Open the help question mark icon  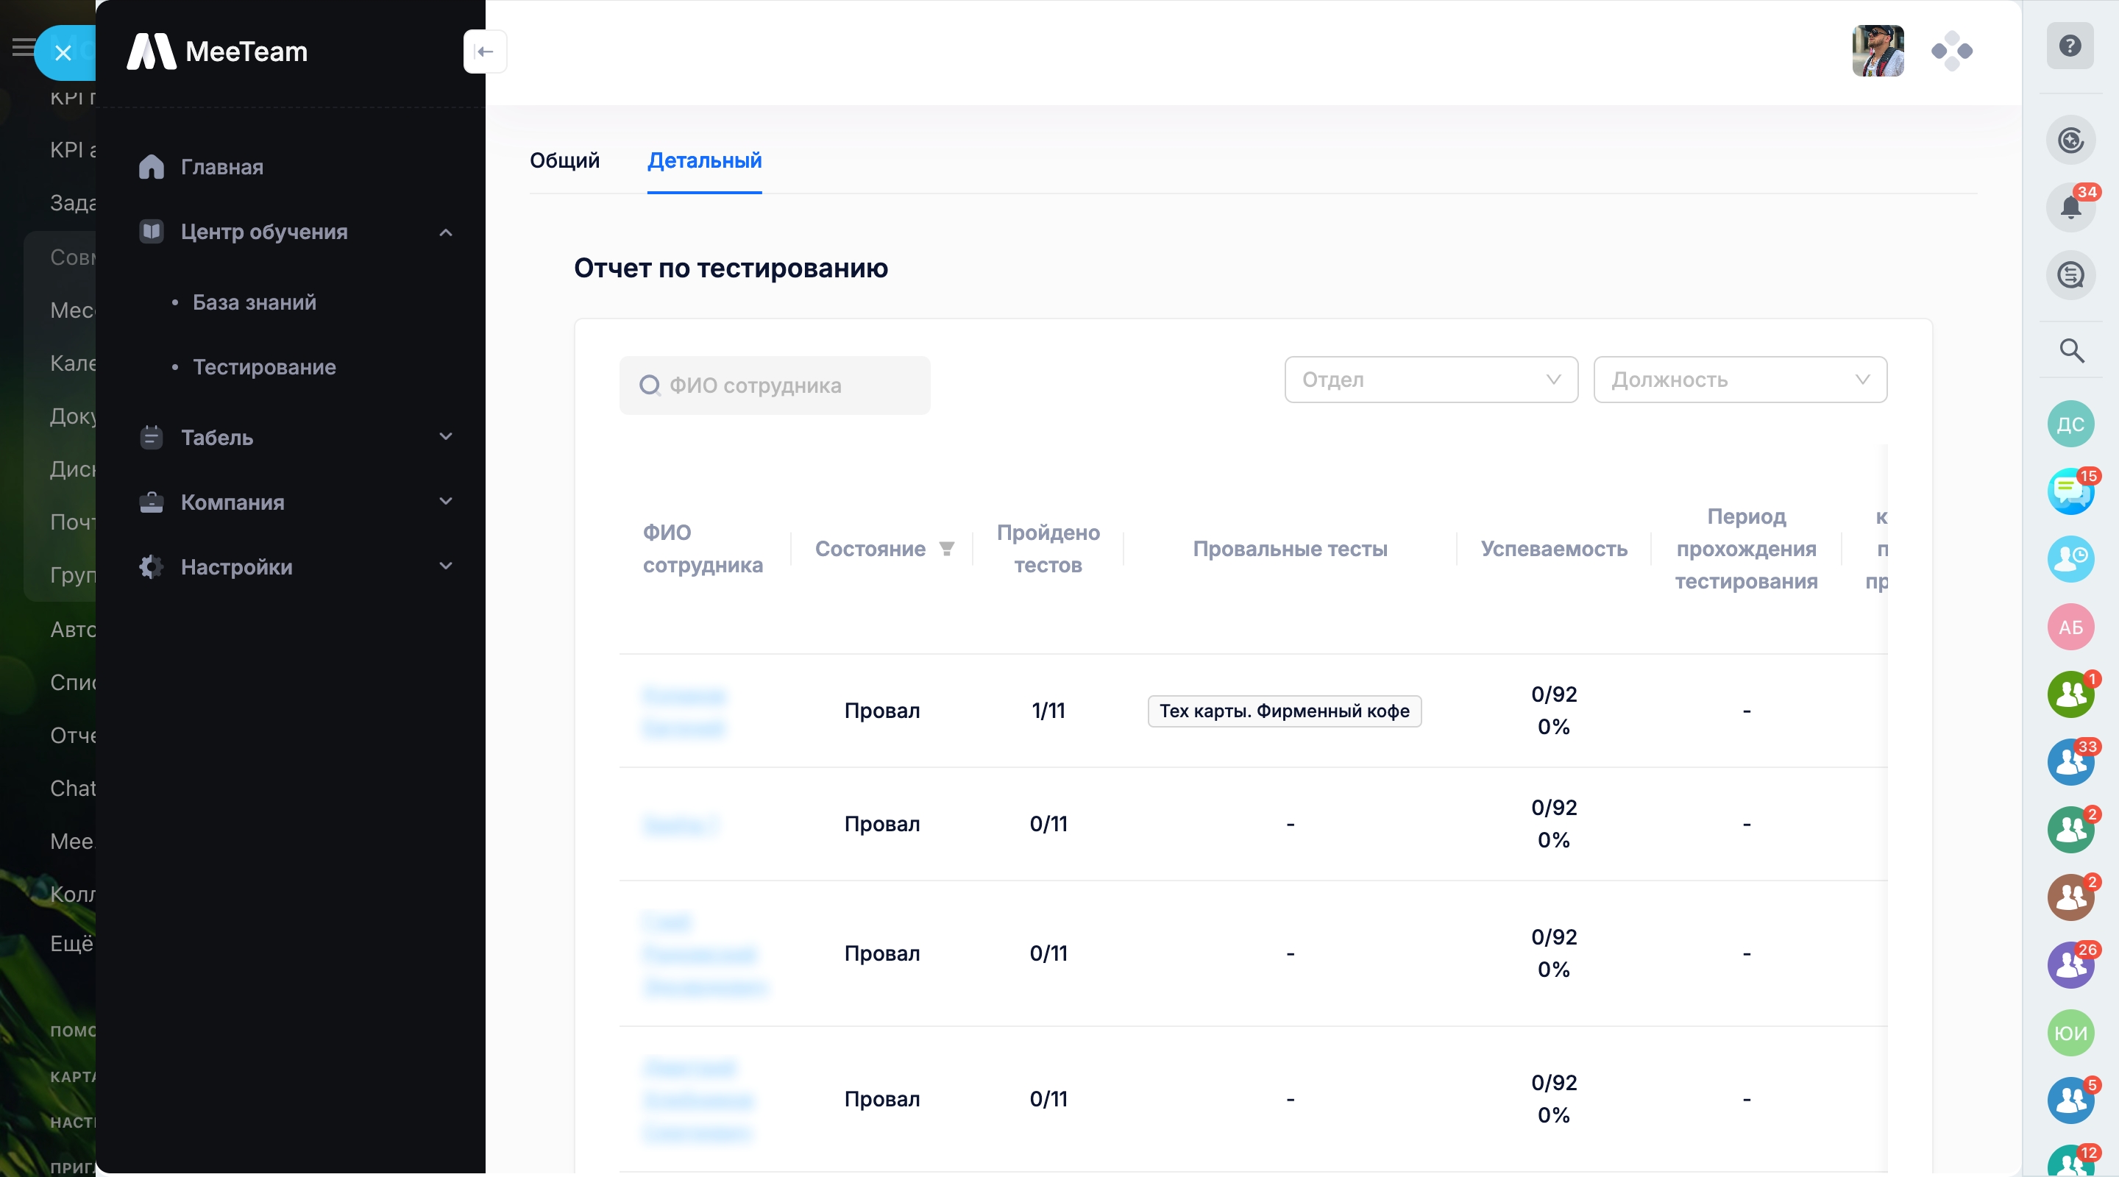click(x=2070, y=46)
